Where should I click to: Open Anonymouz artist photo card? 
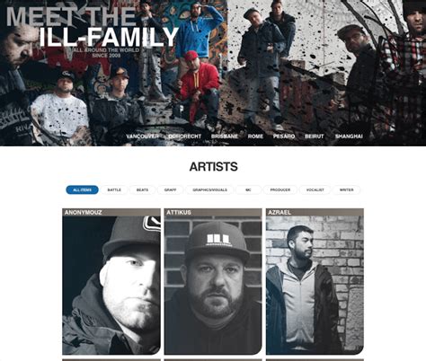(111, 286)
